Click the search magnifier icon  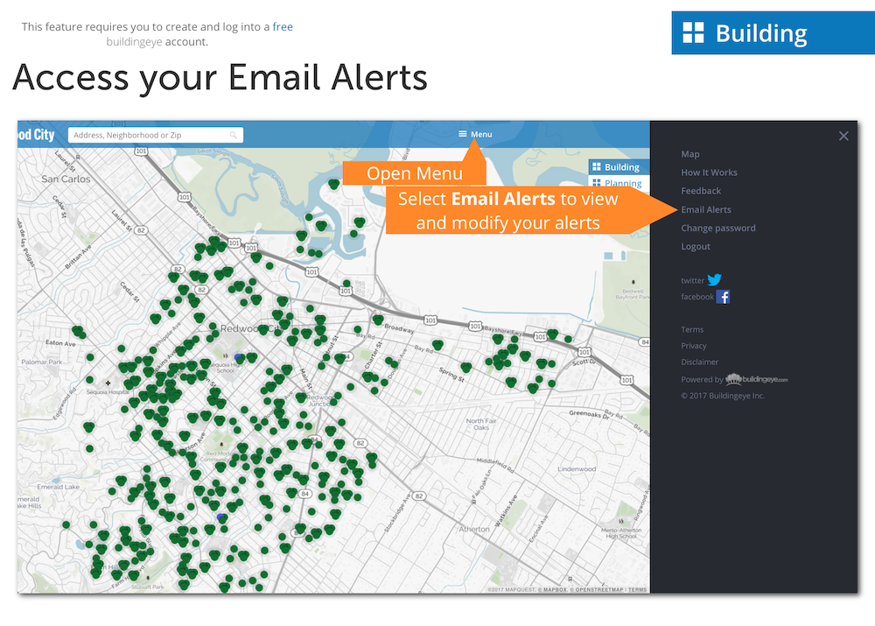click(x=234, y=135)
